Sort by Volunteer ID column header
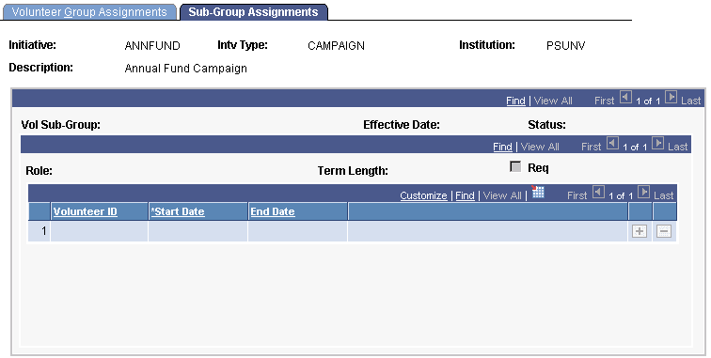The image size is (711, 358). 86,211
